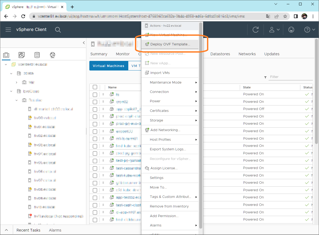
Task: Open a new browser tab
Action: [x=72, y=7]
